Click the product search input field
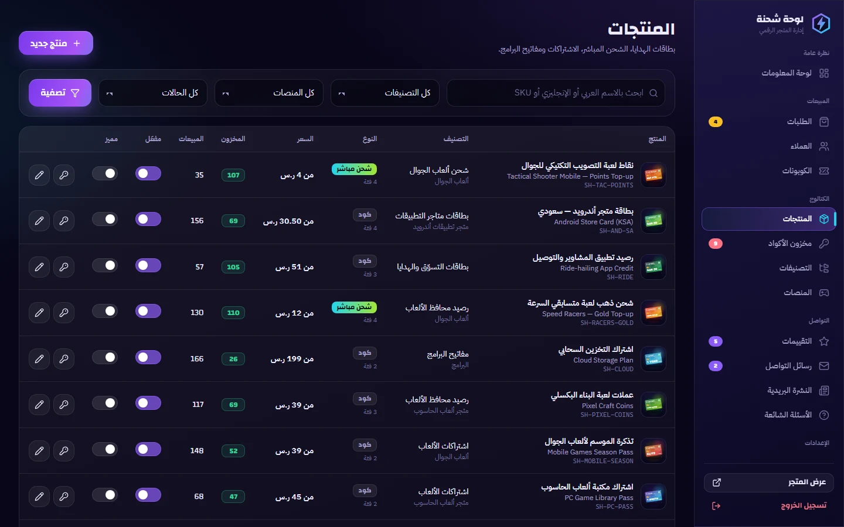Viewport: 844px width, 527px height. tap(556, 93)
